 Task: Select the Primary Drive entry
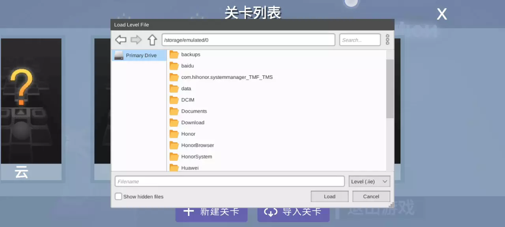coord(139,56)
